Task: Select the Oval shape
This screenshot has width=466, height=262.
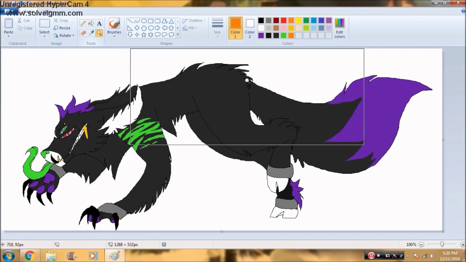Action: 144,21
